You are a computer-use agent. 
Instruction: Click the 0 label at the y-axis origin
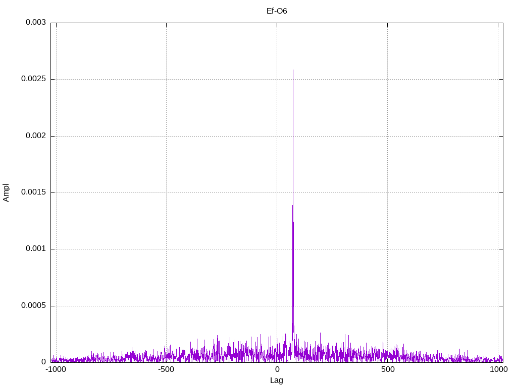[43, 362]
